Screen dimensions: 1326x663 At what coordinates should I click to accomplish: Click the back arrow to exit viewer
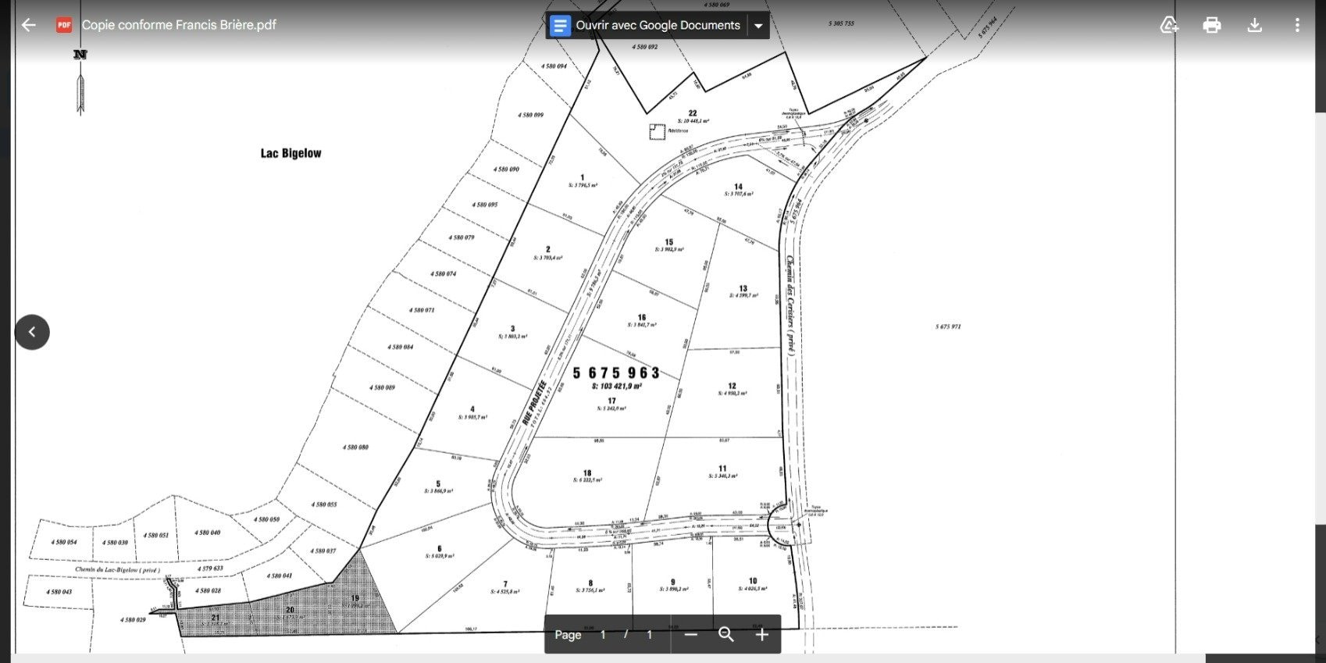[x=29, y=25]
